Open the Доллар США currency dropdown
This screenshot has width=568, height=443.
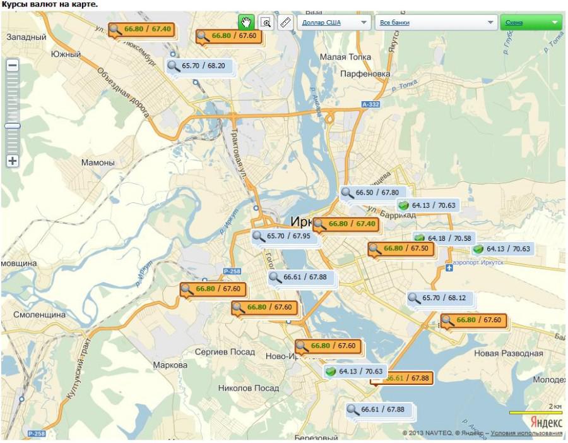point(364,23)
